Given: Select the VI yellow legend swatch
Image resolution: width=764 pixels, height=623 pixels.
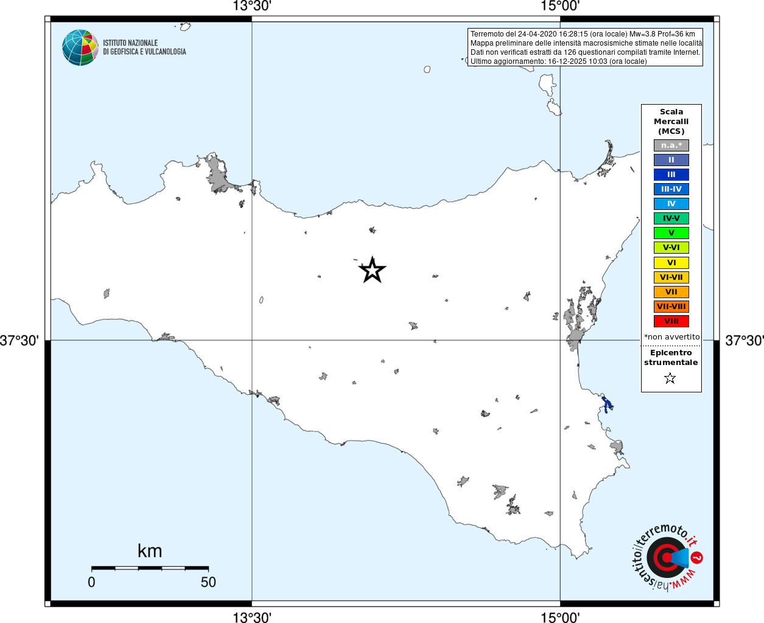Looking at the screenshot, I should (x=671, y=263).
